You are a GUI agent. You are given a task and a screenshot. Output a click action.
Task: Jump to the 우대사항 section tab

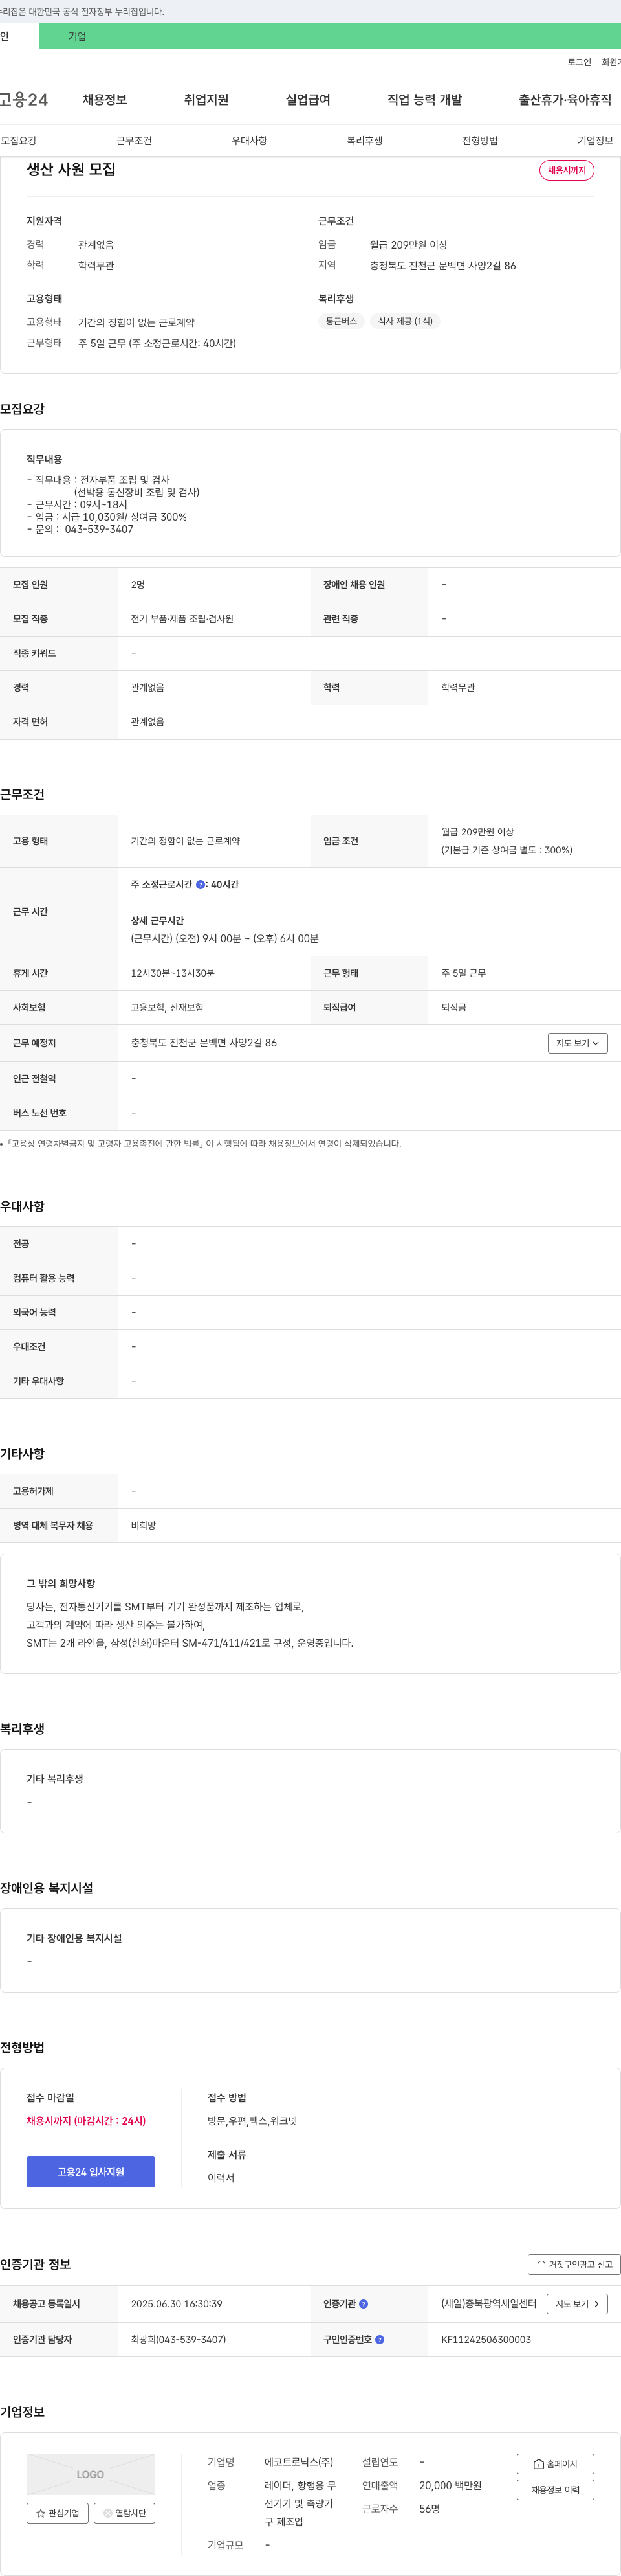coord(250,141)
